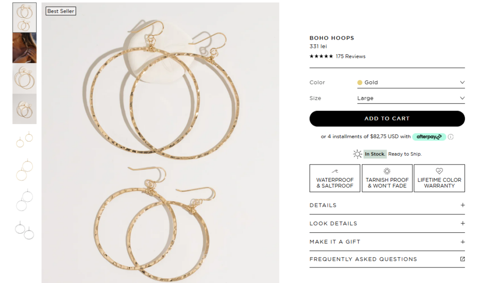Open the 175 Reviews link
Image resolution: width=482 pixels, height=283 pixels.
pos(350,56)
